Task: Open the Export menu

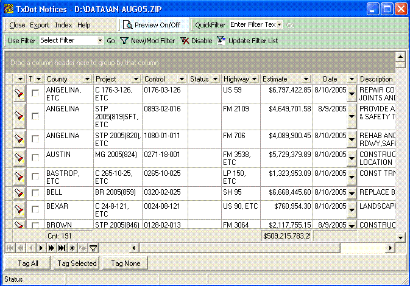Action: pyautogui.click(x=40, y=25)
